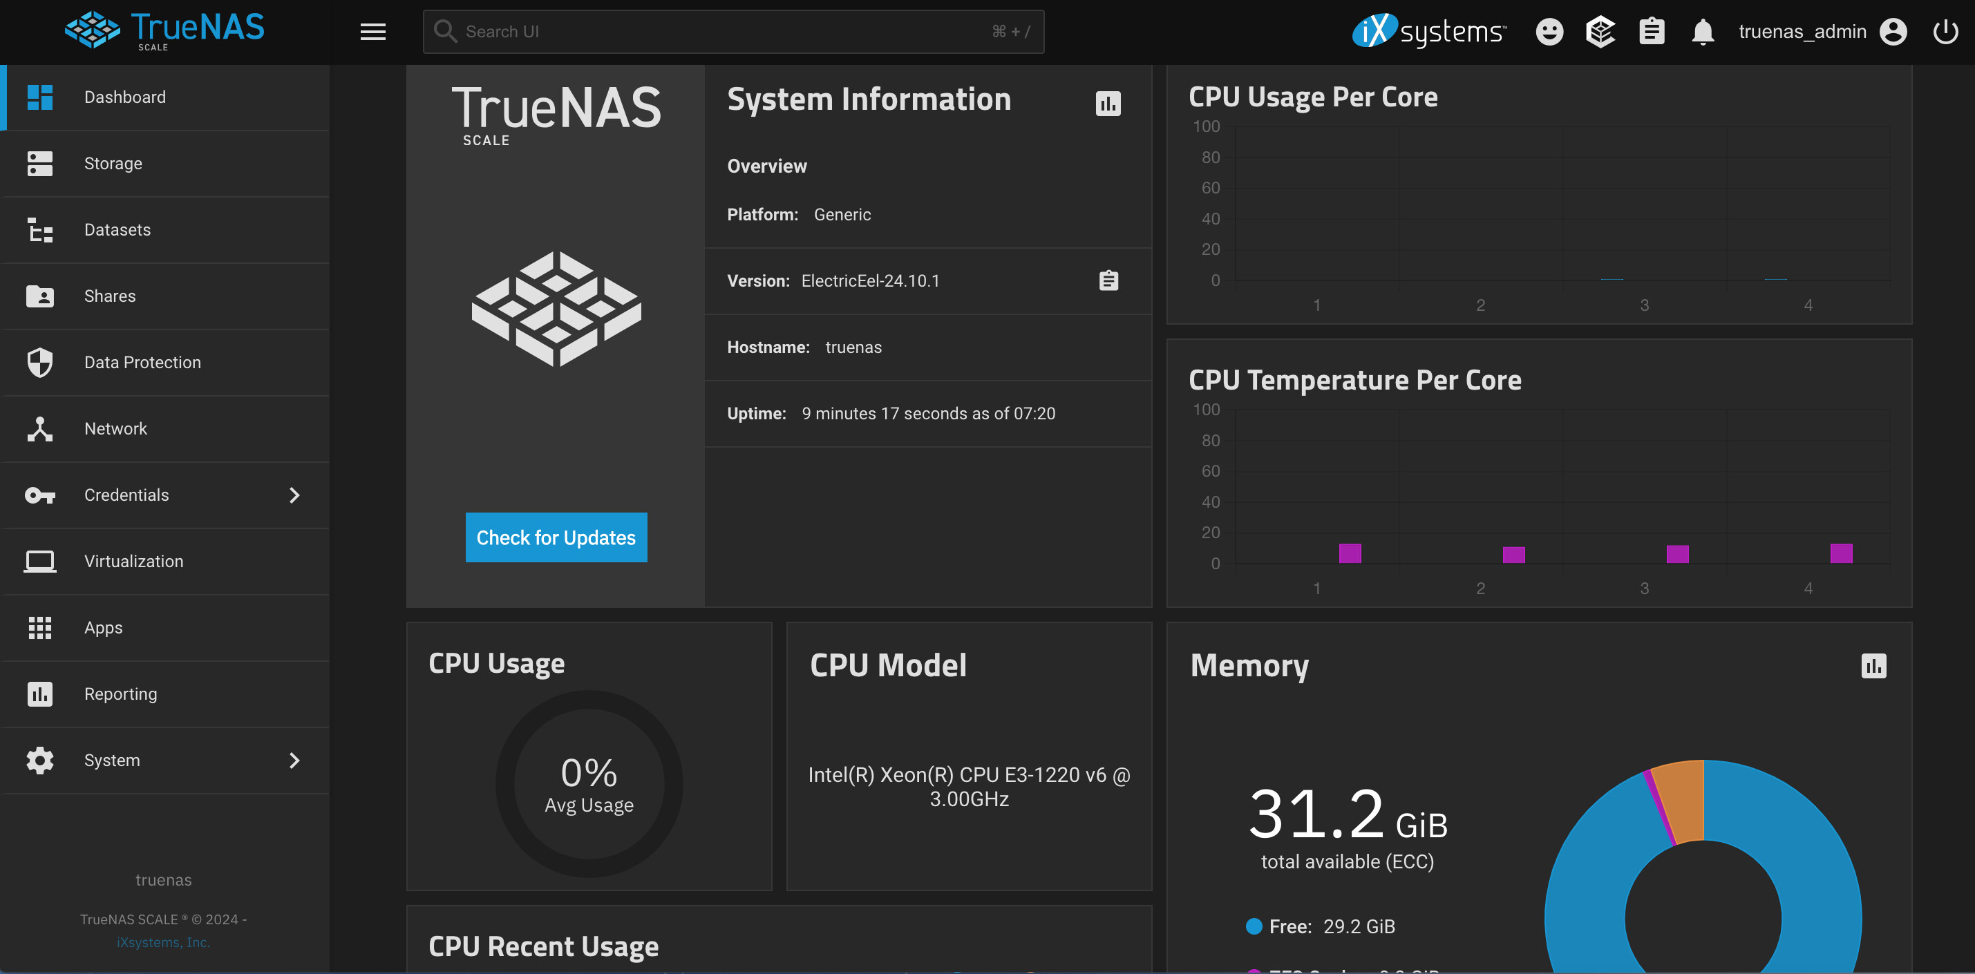1975x974 pixels.
Task: Click the Dashboard grid icon
Action: pos(40,97)
